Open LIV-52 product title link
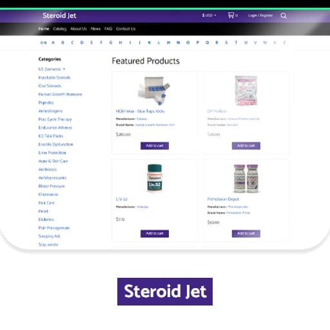The height and width of the screenshot is (330, 330). pos(122,199)
